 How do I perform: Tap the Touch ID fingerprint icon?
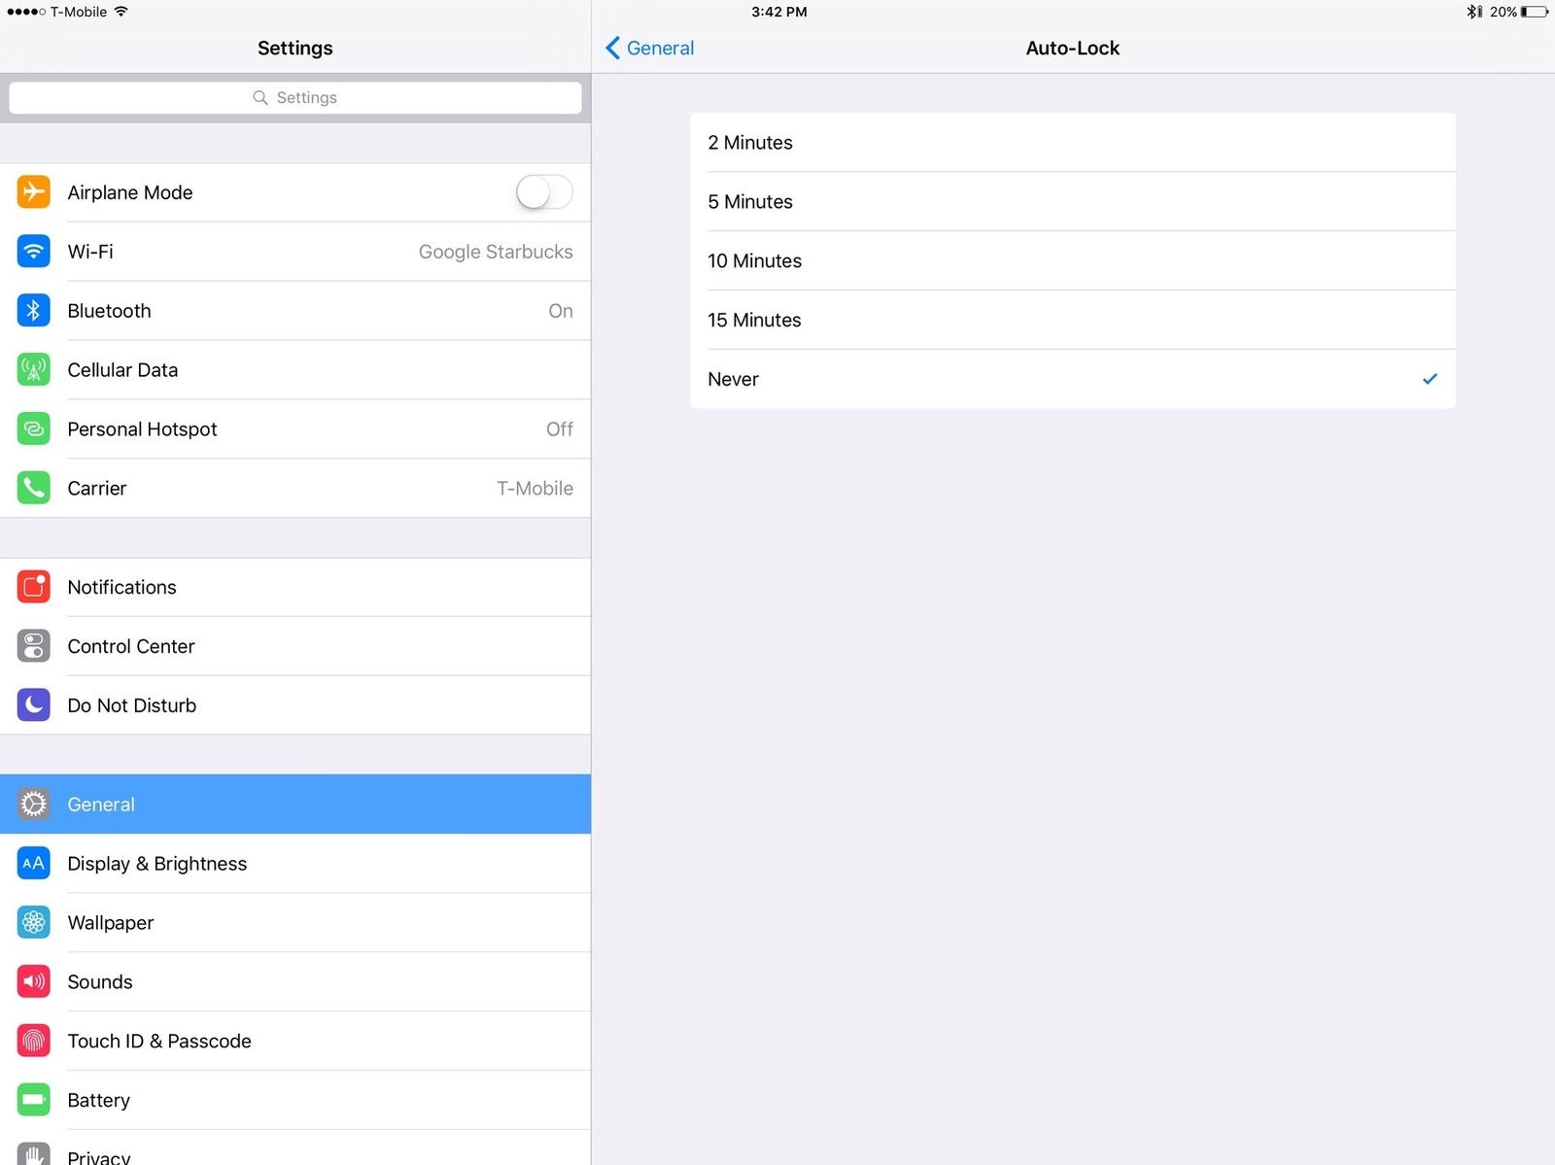point(34,1041)
